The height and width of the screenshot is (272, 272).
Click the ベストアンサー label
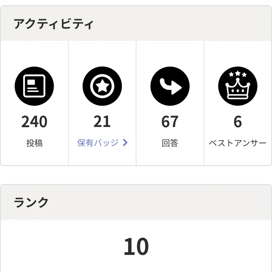(x=238, y=143)
